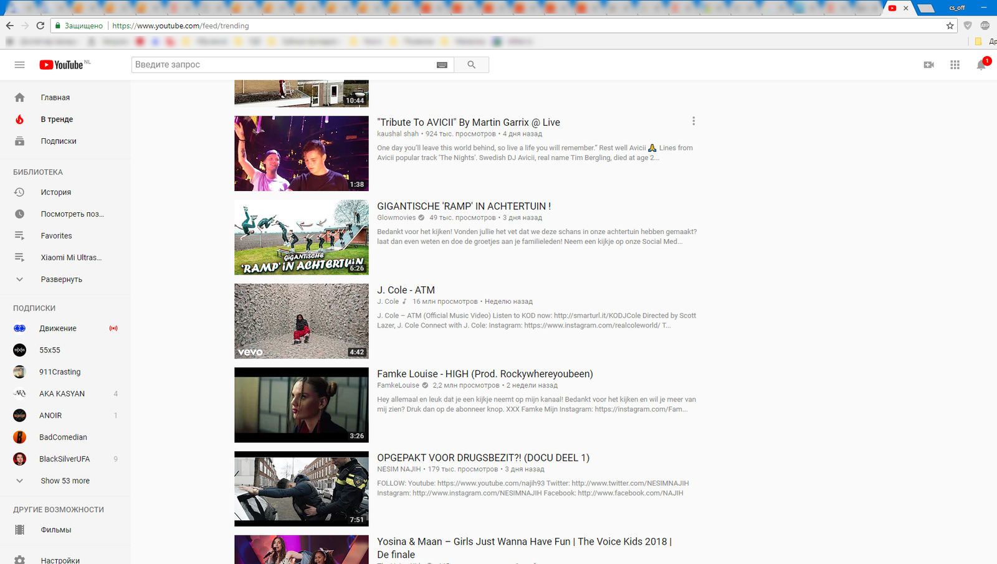This screenshot has height=564, width=997.
Task: Click the browser back arrow
Action: (9, 26)
